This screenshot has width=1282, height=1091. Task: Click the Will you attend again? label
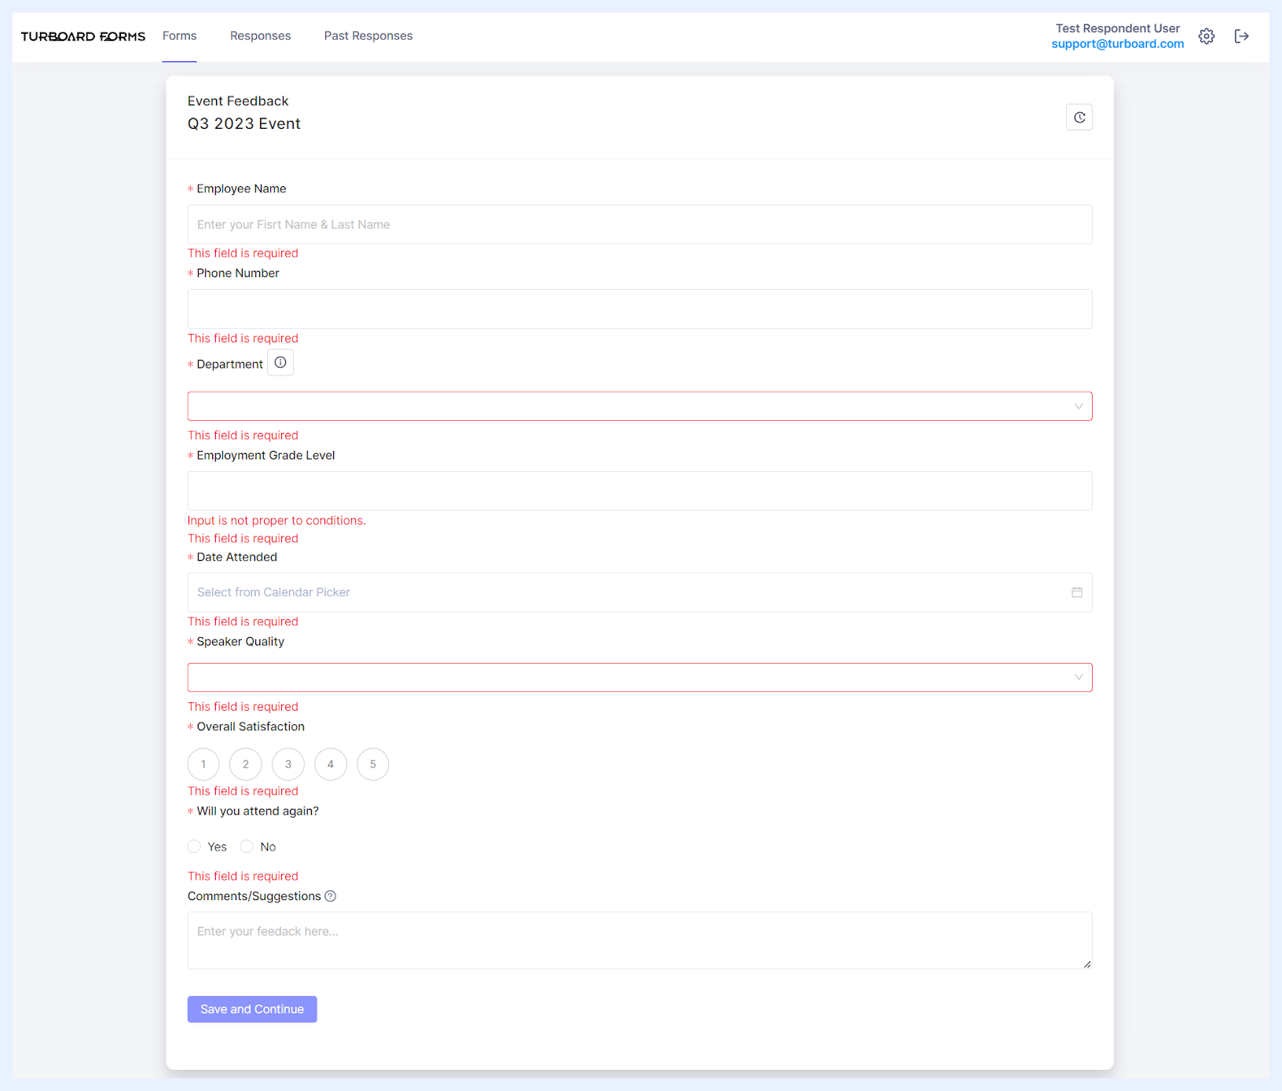[258, 811]
